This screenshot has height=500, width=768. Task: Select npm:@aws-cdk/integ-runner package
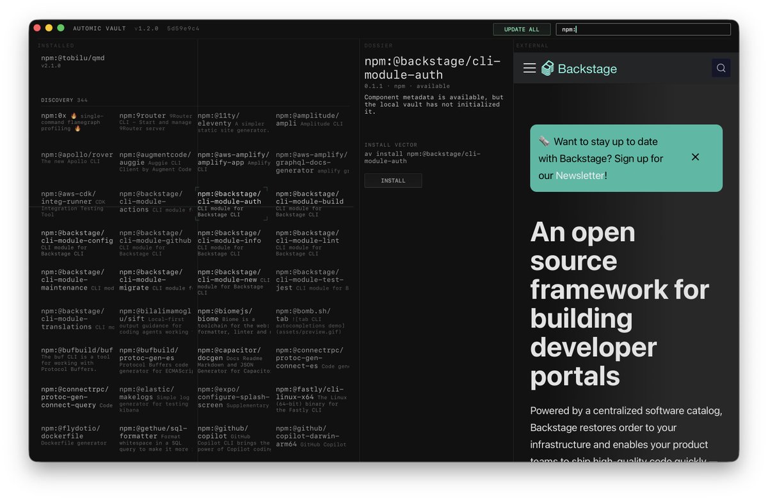click(x=77, y=203)
